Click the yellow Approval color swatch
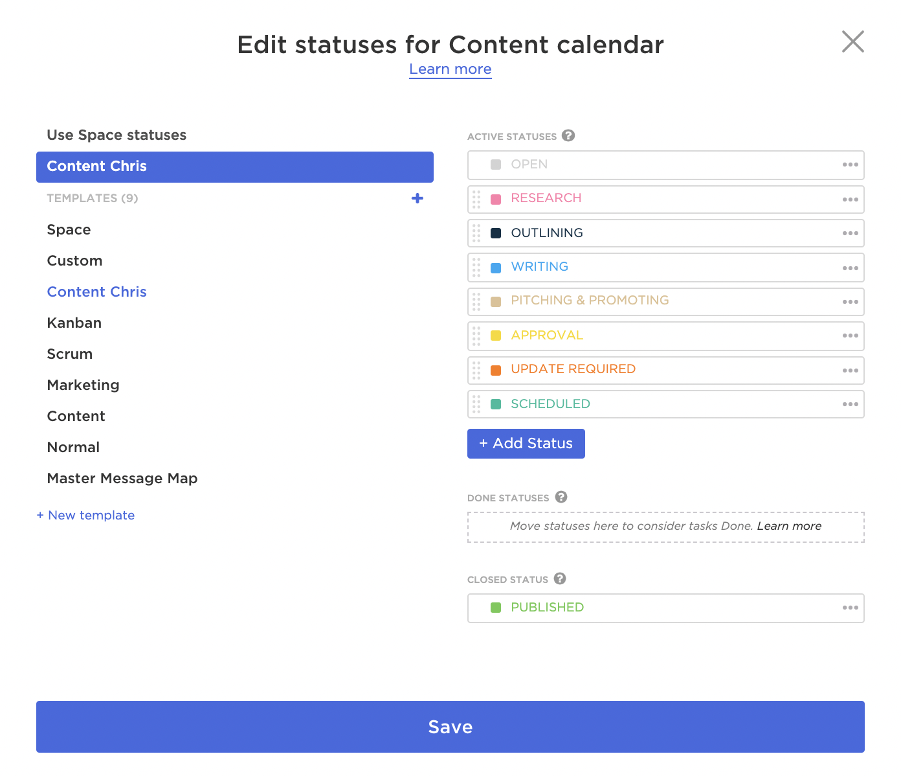 [x=496, y=336]
